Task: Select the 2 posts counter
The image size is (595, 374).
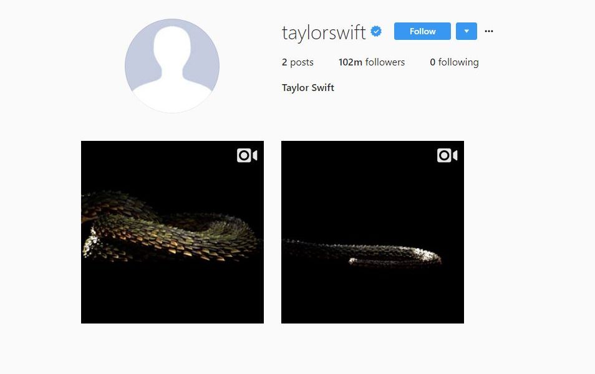Action: click(x=297, y=62)
